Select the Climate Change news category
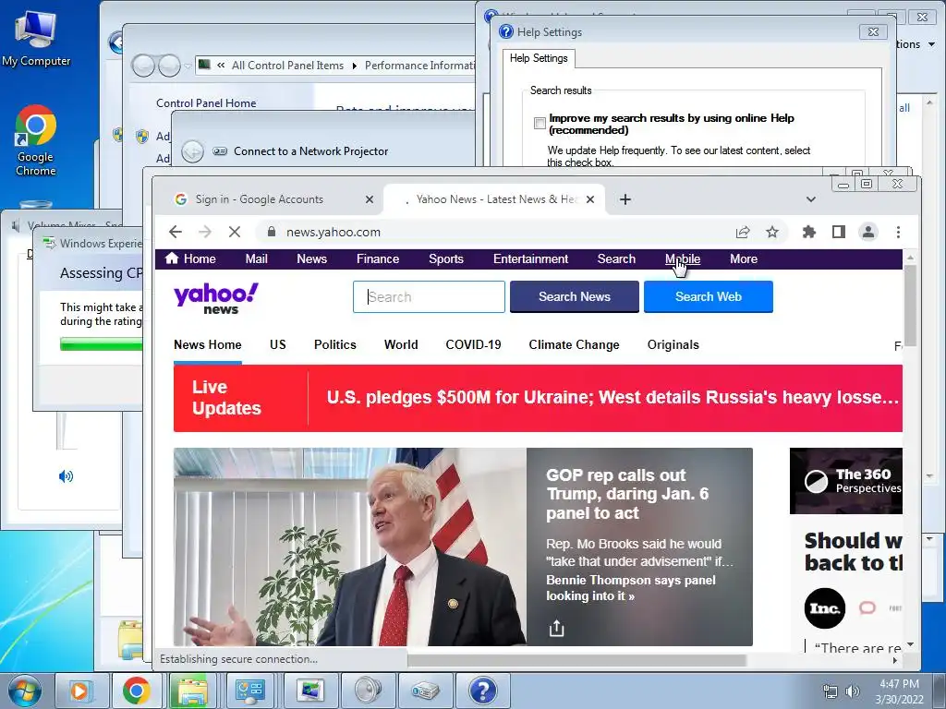Viewport: 946px width, 709px height. coord(574,345)
